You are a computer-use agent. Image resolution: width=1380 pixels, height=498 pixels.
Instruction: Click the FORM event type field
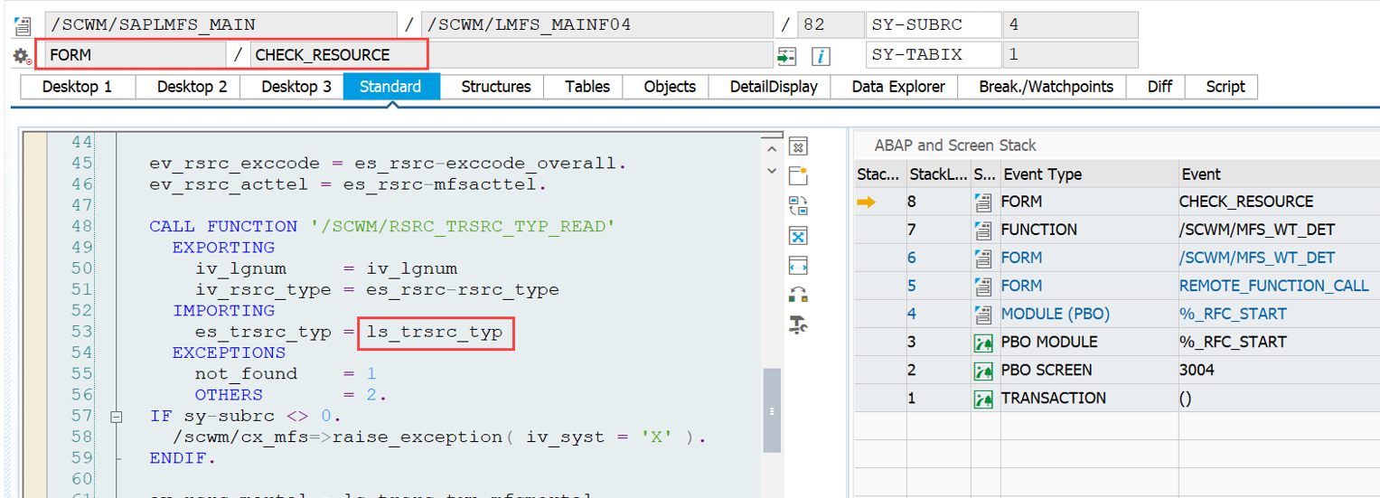click(136, 55)
